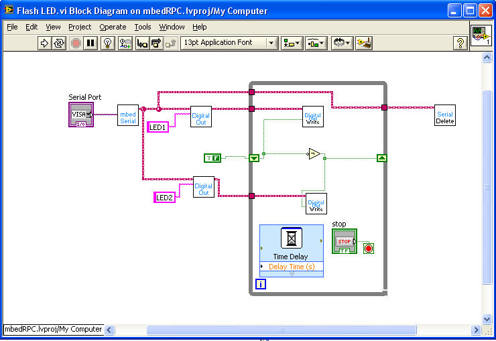Click the red loop condition terminal
496x341 pixels.
tap(368, 249)
